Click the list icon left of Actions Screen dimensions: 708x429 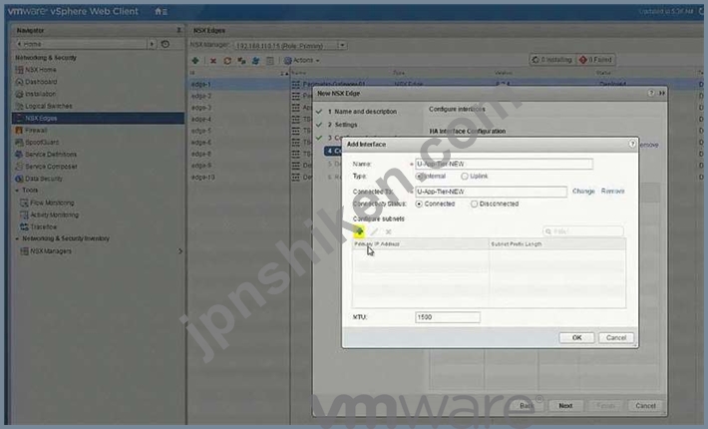[270, 61]
